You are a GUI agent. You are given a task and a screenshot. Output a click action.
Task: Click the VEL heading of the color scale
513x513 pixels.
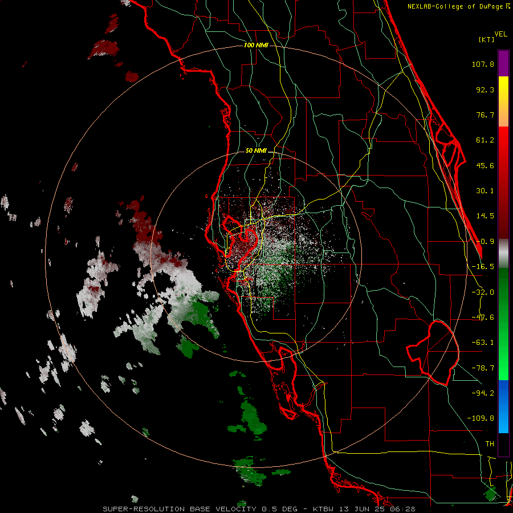[x=500, y=34]
